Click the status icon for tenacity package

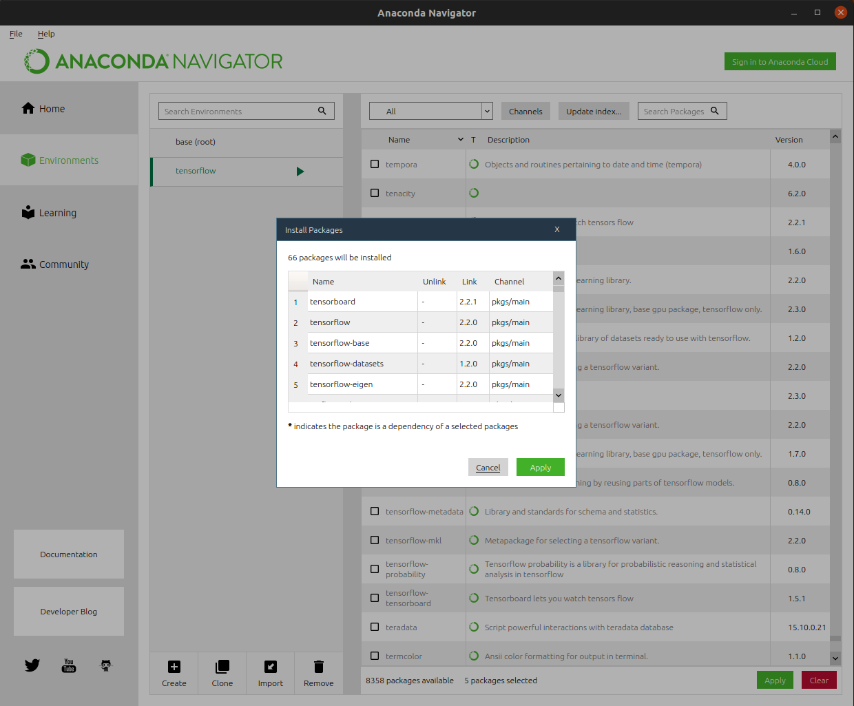tap(474, 193)
